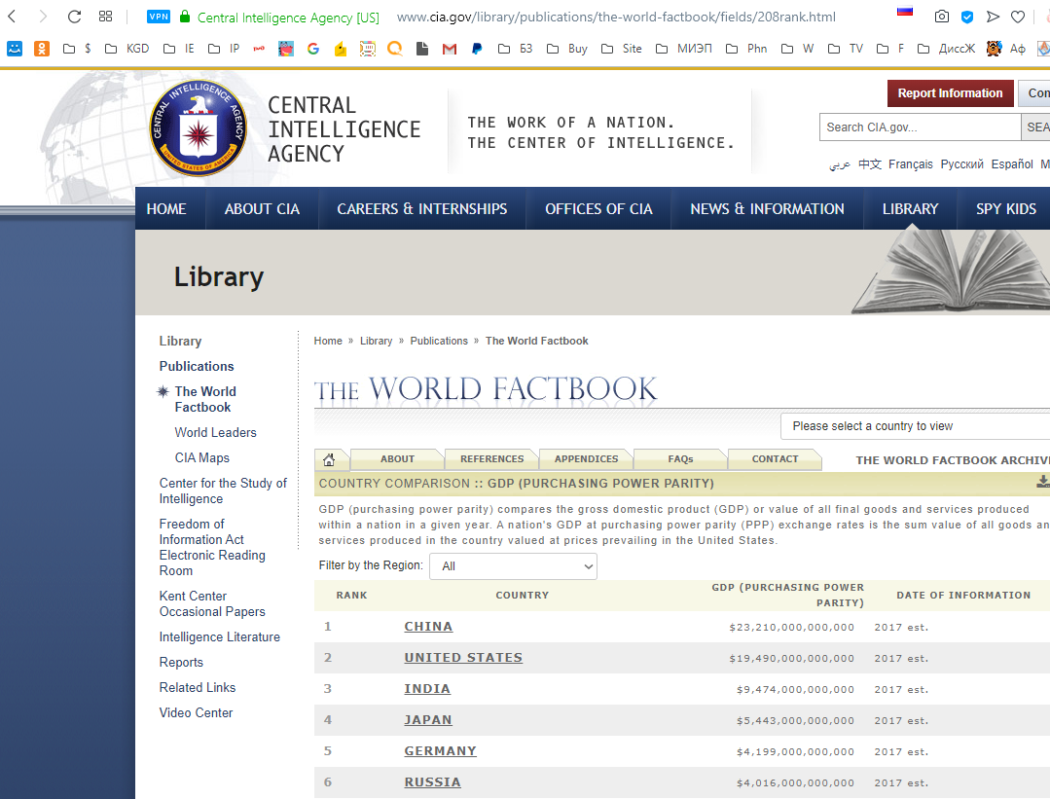Click the CIA seal logo
This screenshot has width=1050, height=799.
198,128
